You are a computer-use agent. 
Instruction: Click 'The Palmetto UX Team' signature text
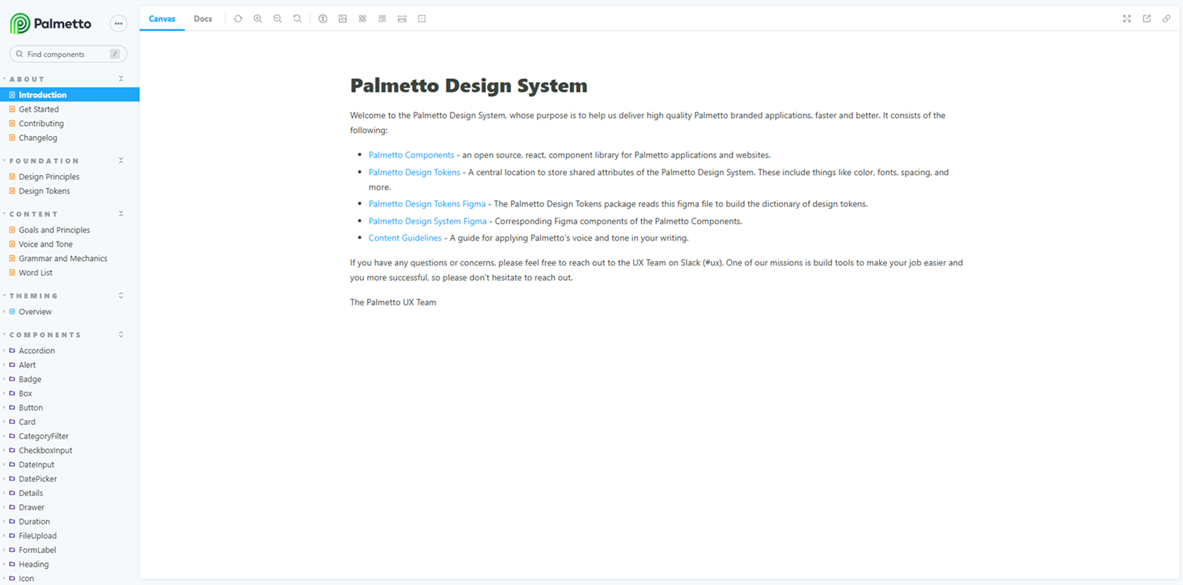(x=393, y=302)
